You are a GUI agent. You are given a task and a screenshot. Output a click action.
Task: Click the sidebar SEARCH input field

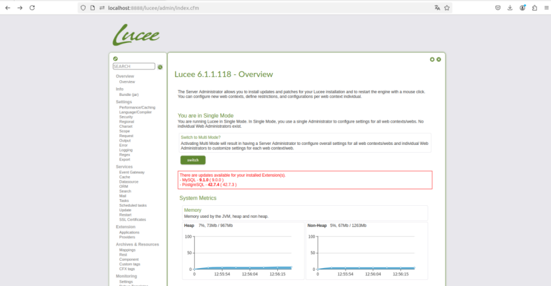(x=133, y=67)
